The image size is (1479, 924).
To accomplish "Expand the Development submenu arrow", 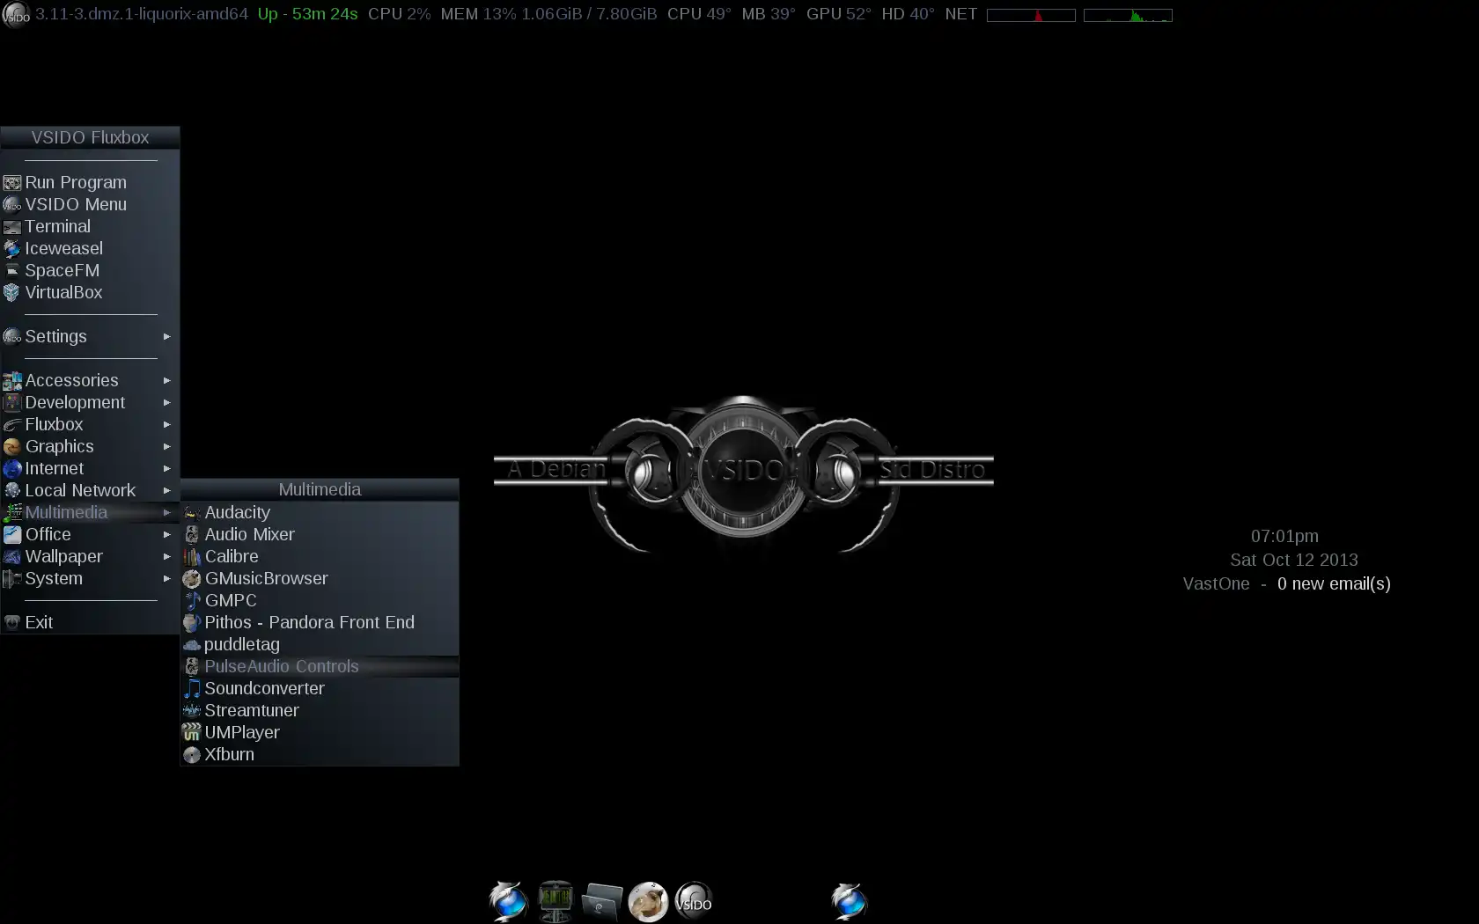I will coord(166,402).
